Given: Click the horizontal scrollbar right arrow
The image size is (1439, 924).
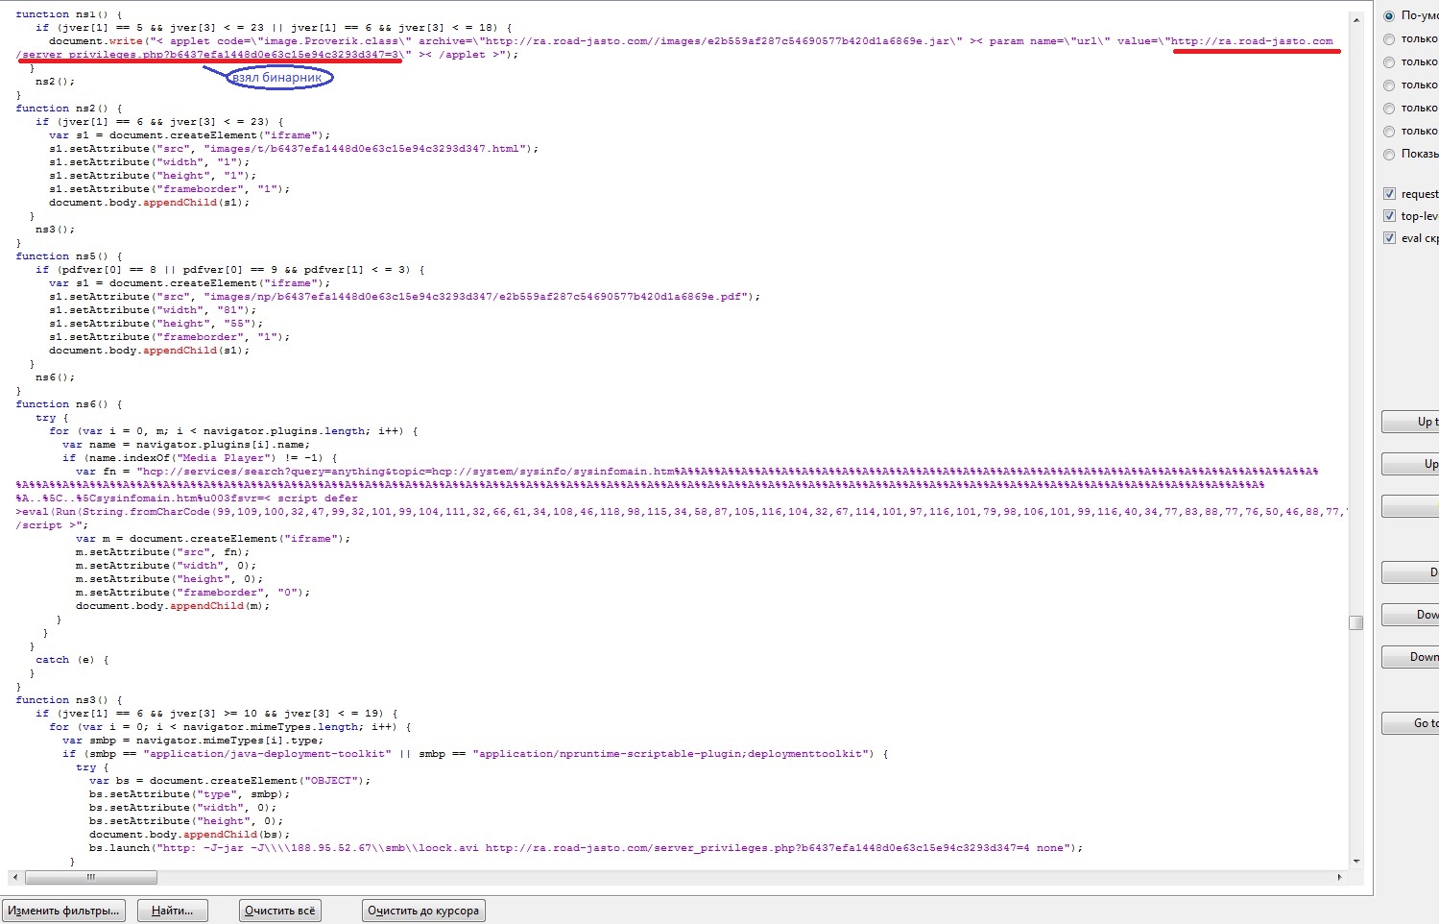Looking at the screenshot, I should [x=1340, y=877].
